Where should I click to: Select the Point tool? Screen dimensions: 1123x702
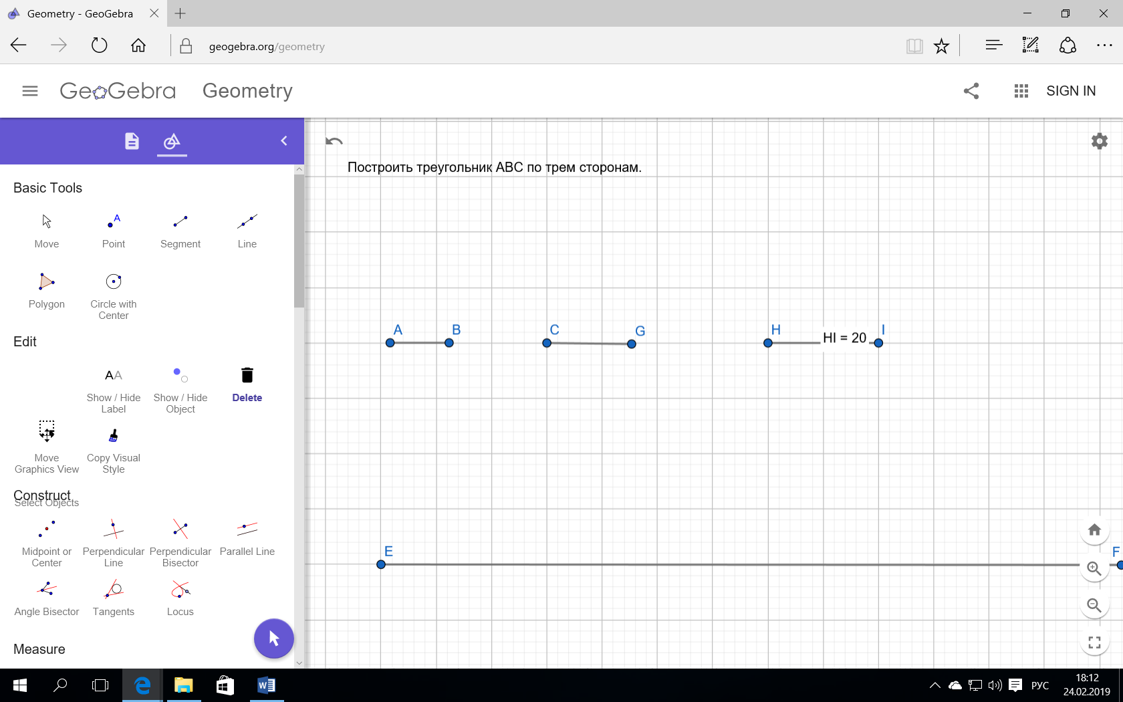coord(114,231)
